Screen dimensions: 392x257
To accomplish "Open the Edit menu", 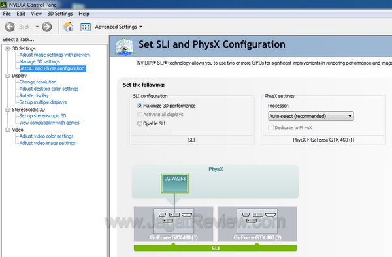I will point(21,14).
